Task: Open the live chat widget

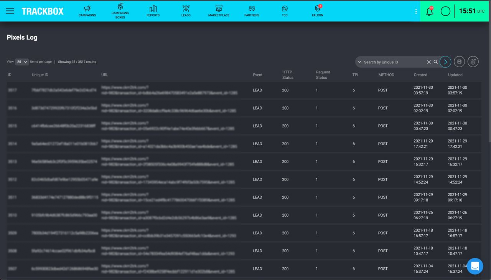Action: [475, 266]
